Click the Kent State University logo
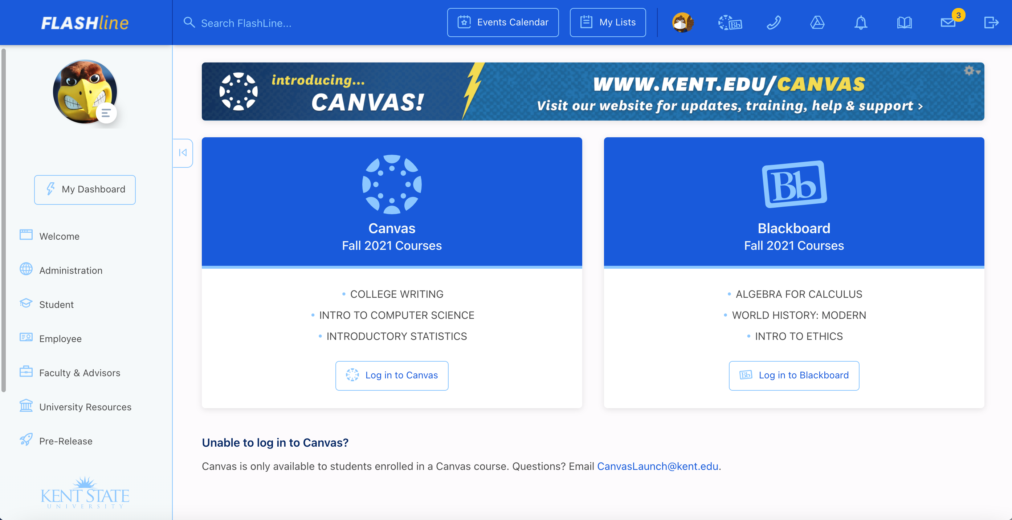 click(x=85, y=492)
